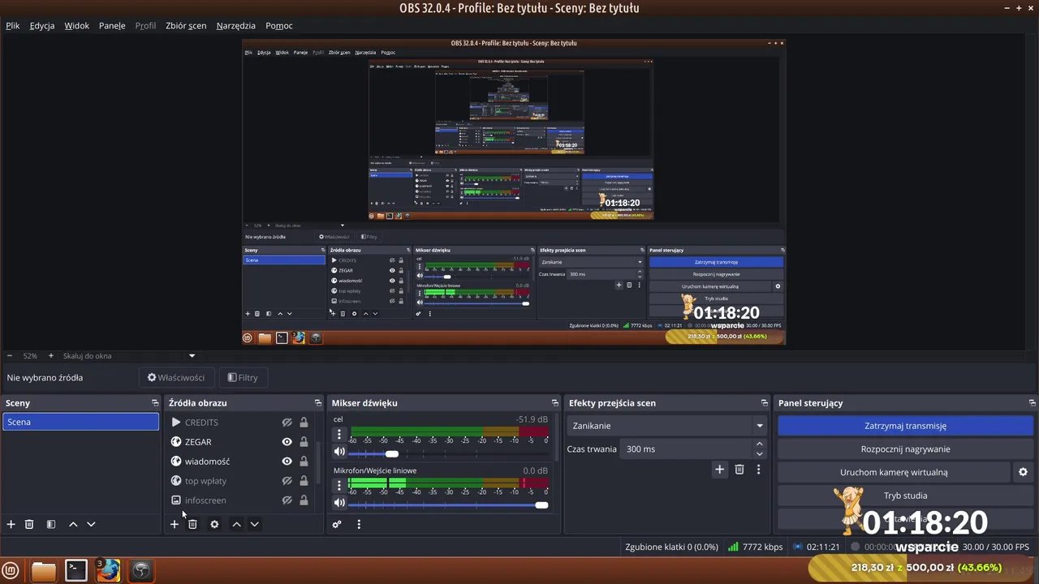This screenshot has width=1039, height=584.
Task: Select the Scena scene entry
Action: coord(80,423)
